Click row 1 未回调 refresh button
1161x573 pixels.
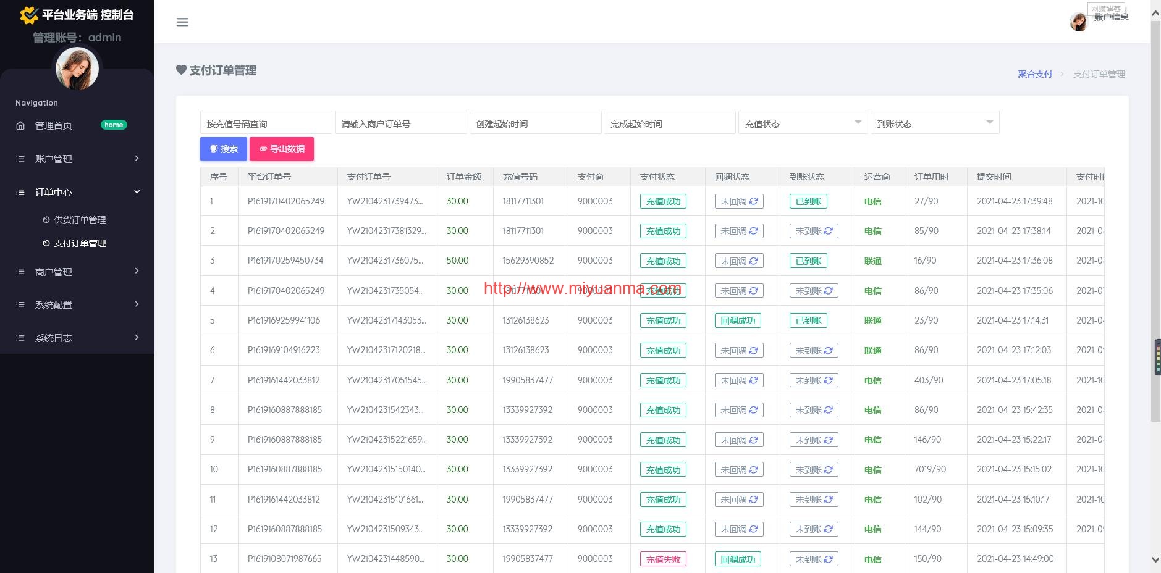point(739,201)
